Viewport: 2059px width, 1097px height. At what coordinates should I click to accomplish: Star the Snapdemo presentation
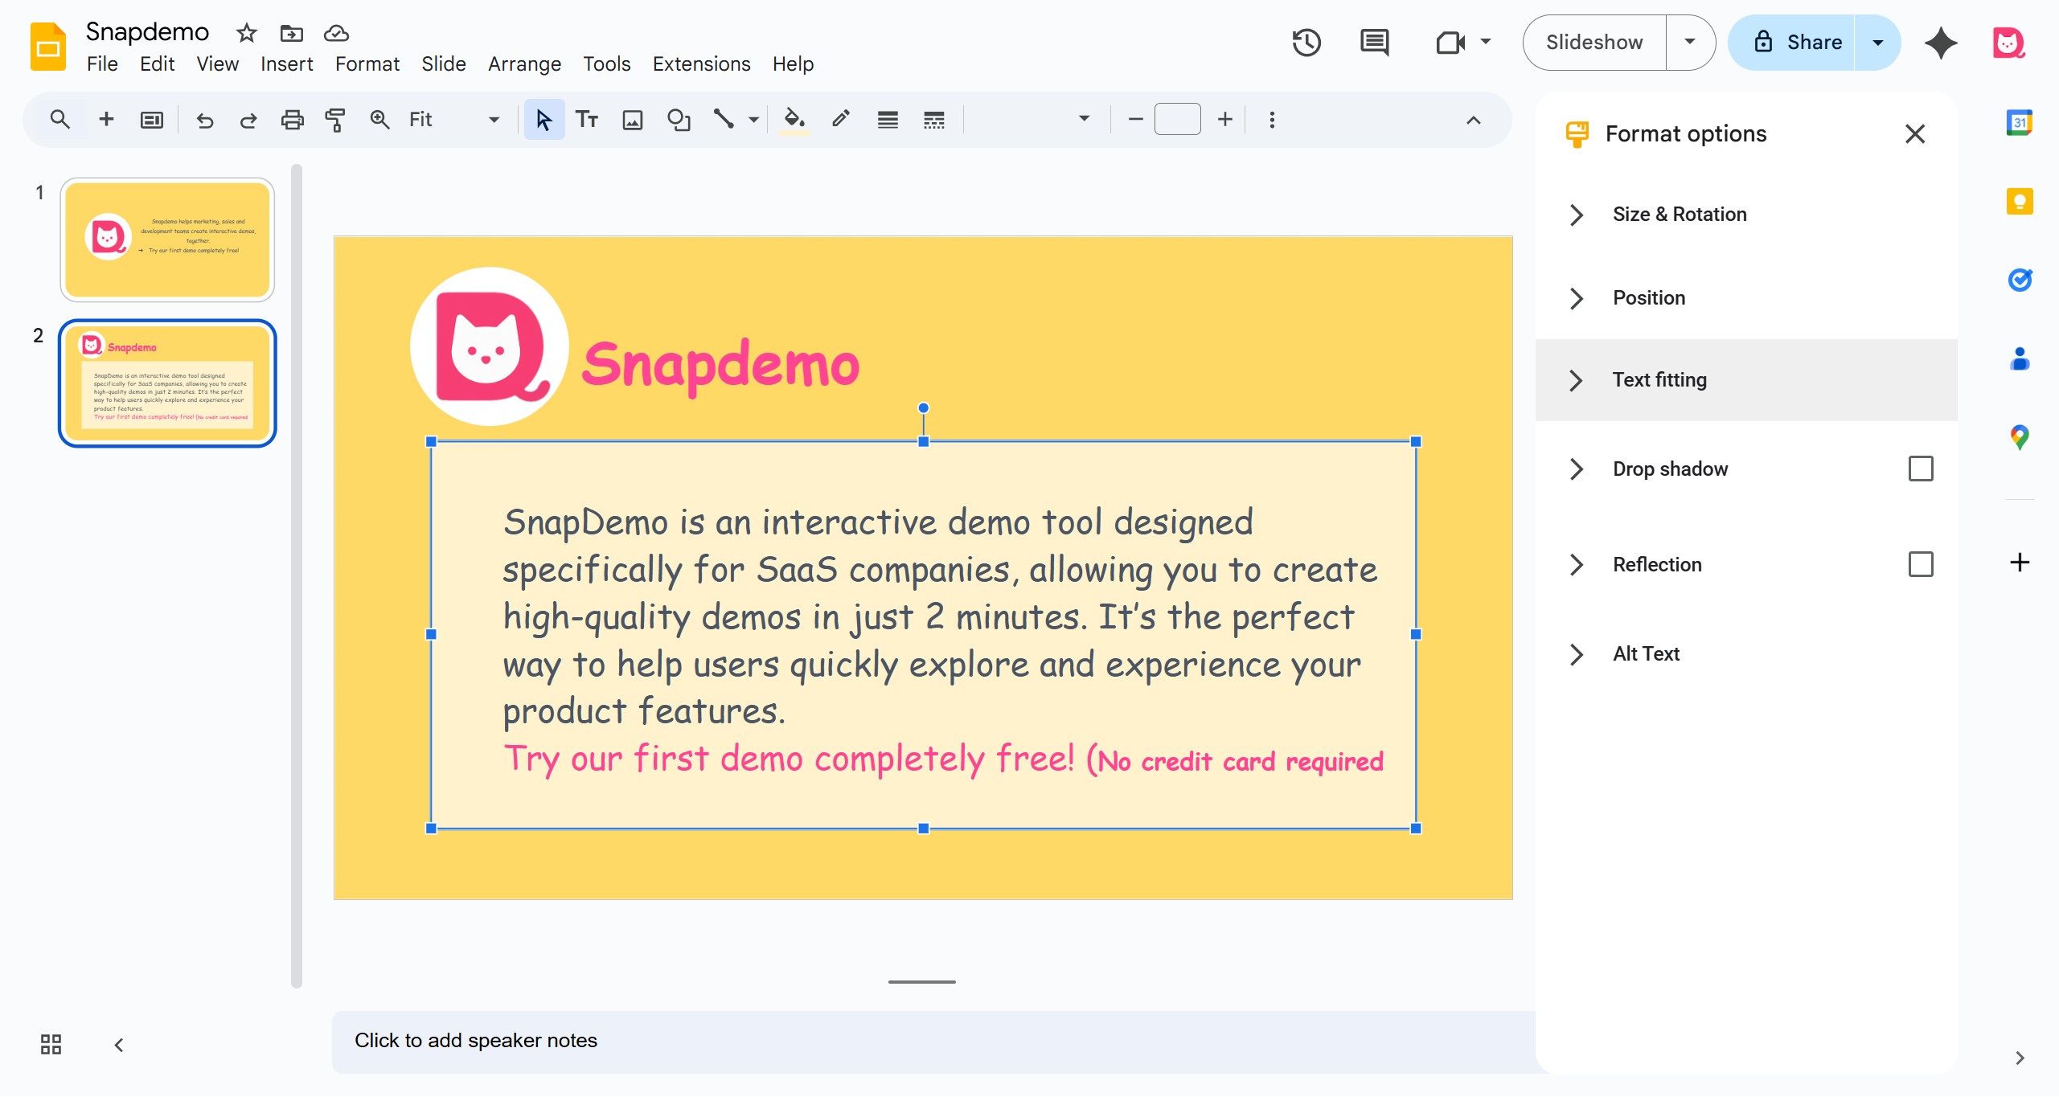pos(246,33)
